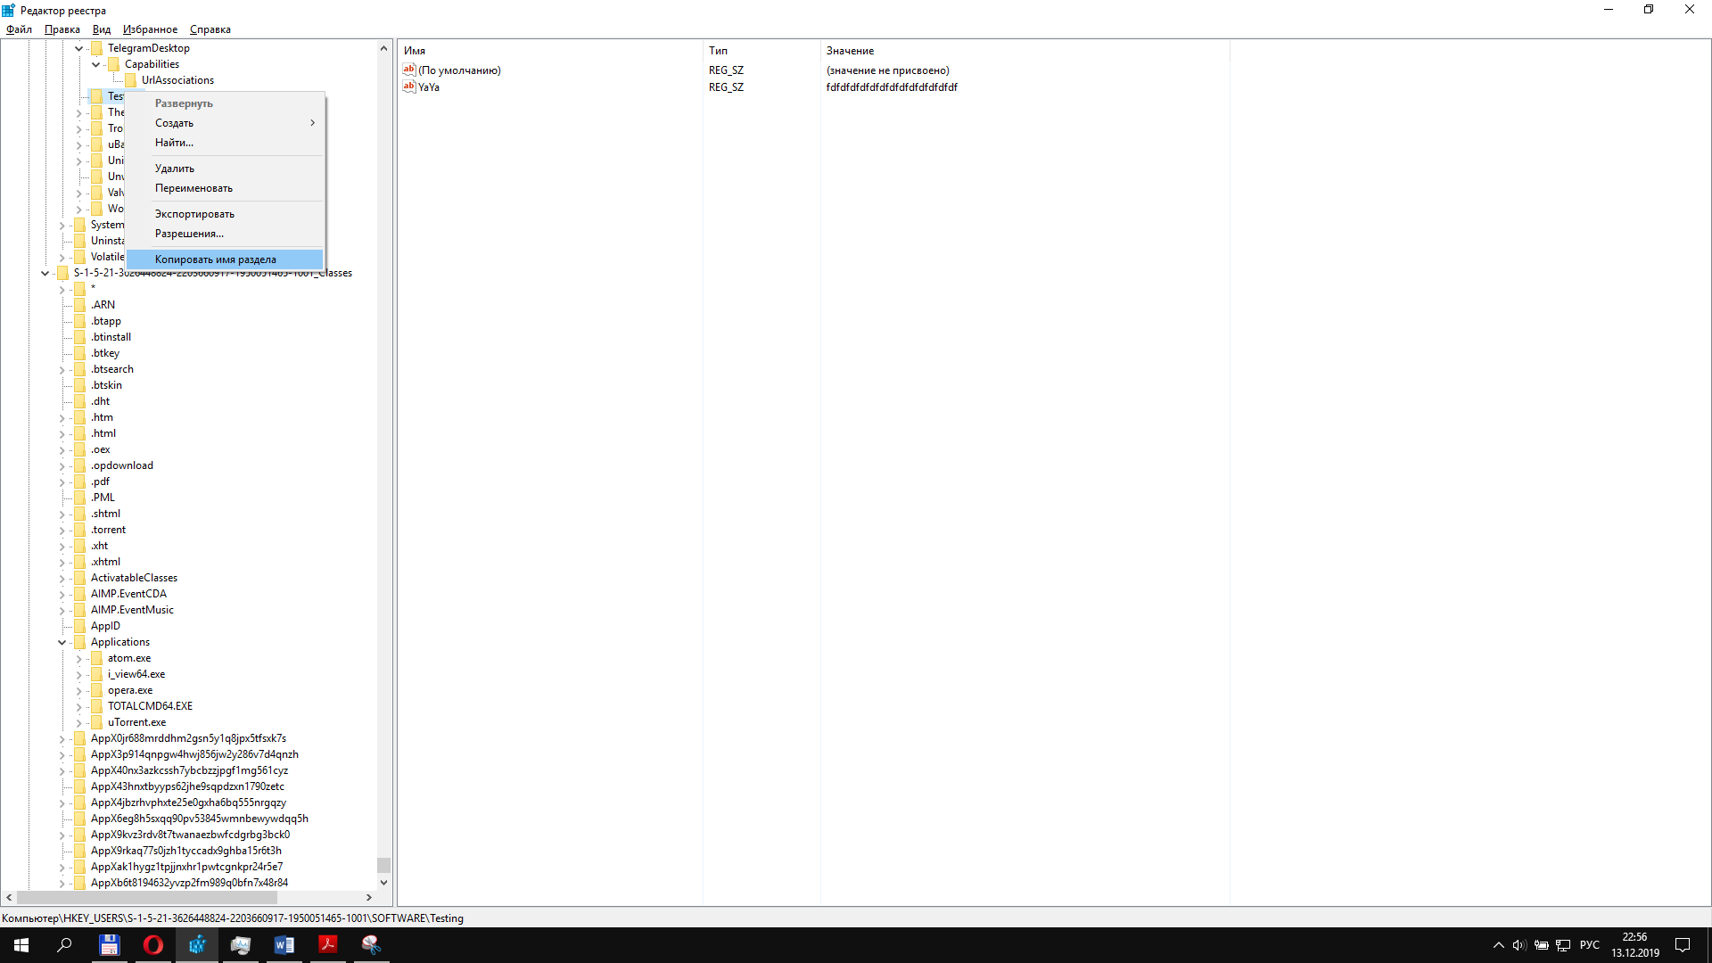Choose Переименовать from context menu
Screen dimensions: 1712x963
[225, 188]
